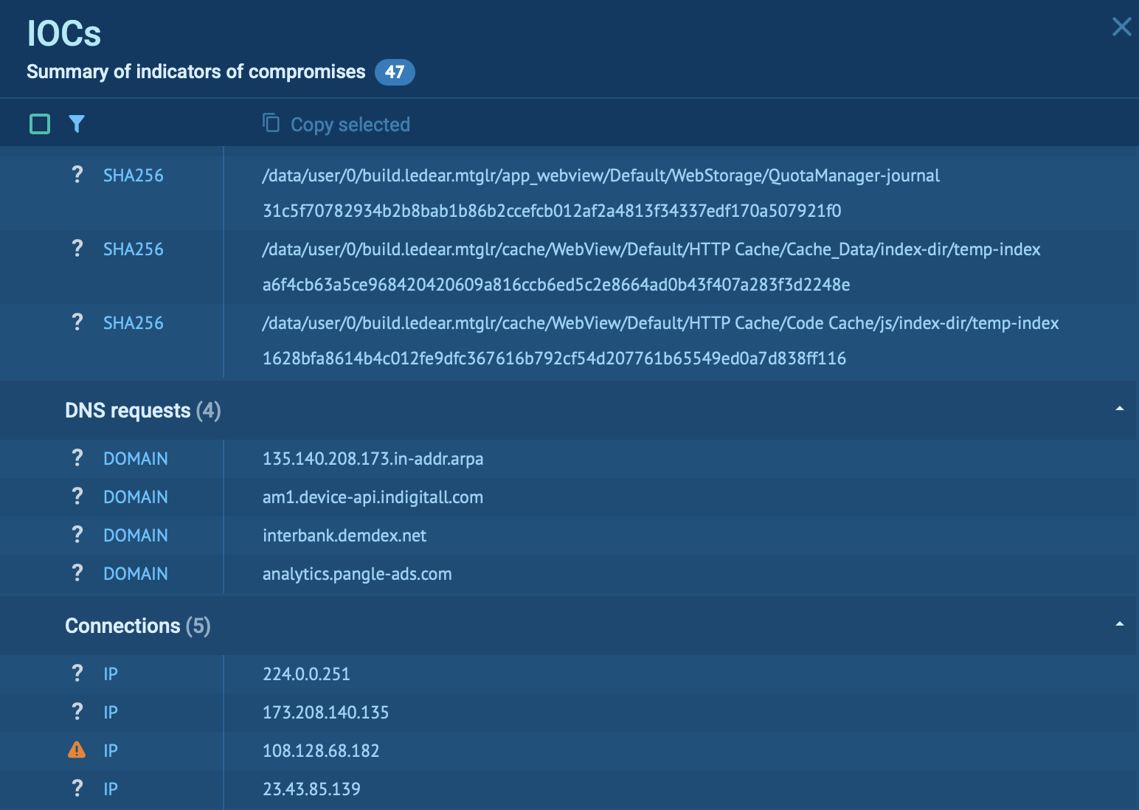Click the copy icon beside Copy selected
Screen dimensions: 1139x810
271,122
